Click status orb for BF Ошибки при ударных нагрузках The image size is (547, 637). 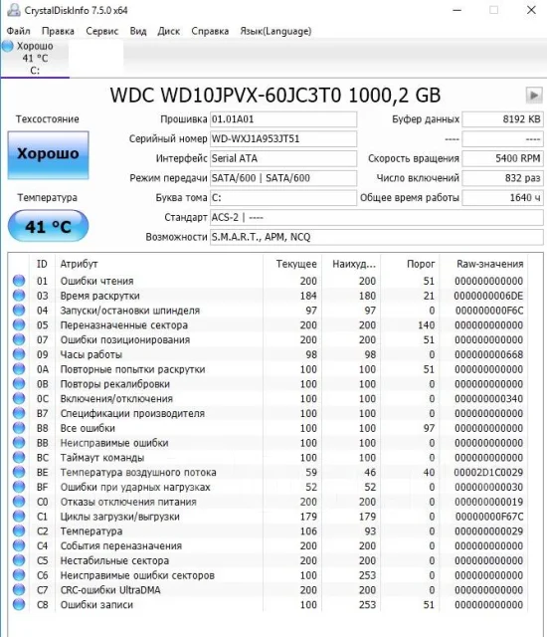pyautogui.click(x=19, y=487)
